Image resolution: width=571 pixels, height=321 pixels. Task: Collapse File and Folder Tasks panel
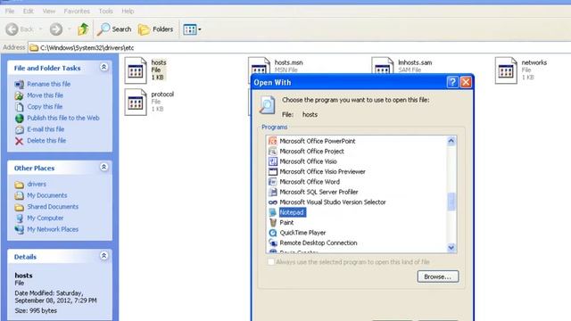point(103,68)
